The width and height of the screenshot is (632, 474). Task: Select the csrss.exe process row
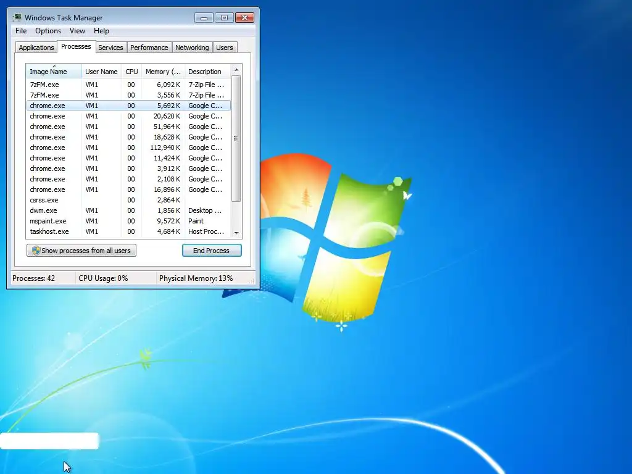pyautogui.click(x=128, y=200)
